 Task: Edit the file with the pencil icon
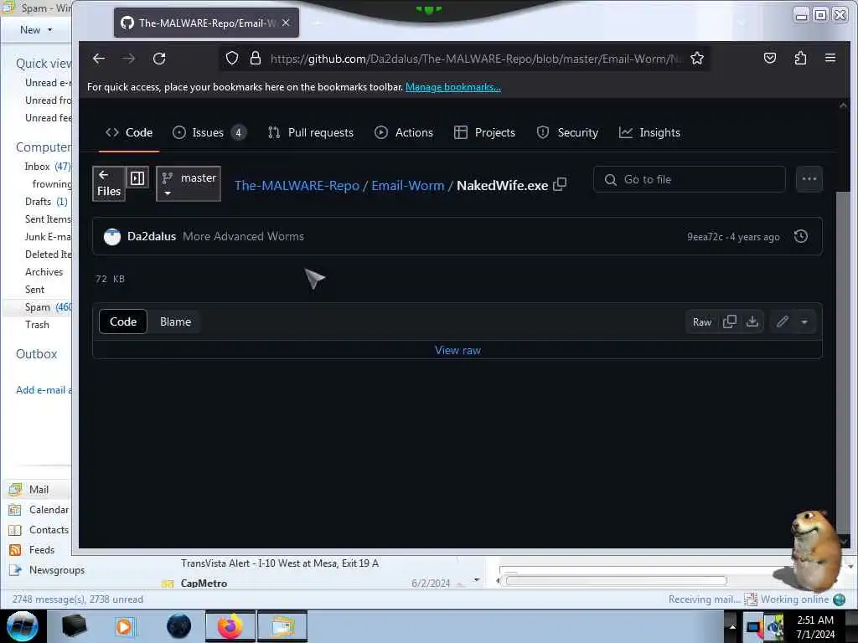[x=783, y=321]
